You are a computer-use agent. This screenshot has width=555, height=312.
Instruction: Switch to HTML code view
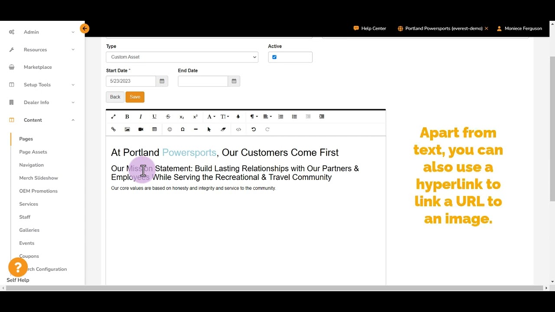[238, 129]
